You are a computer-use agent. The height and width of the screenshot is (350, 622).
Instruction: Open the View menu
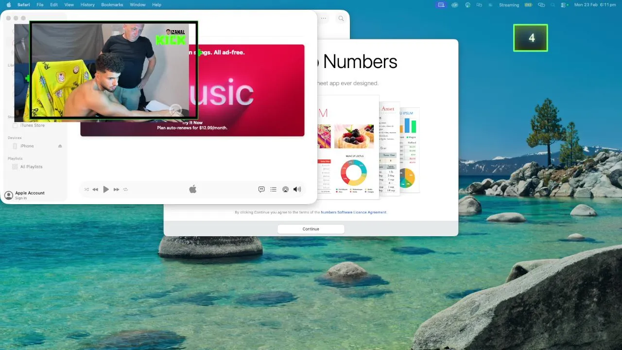pos(69,4)
